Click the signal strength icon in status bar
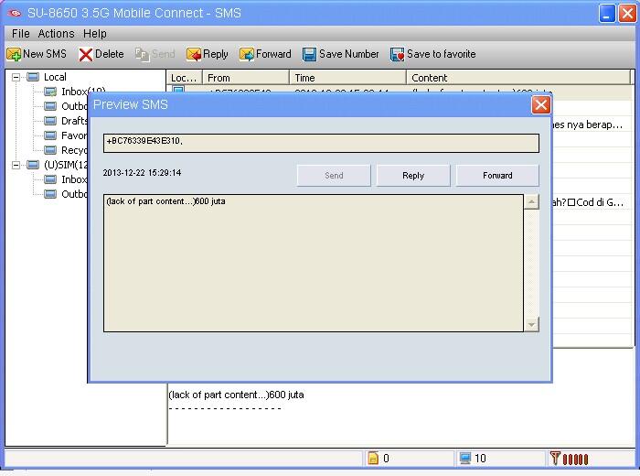640x476 pixels. coord(555,459)
